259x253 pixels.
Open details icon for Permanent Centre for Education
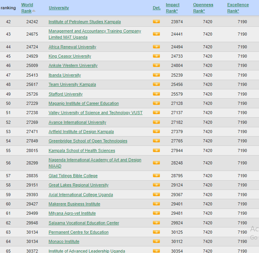[156, 232]
